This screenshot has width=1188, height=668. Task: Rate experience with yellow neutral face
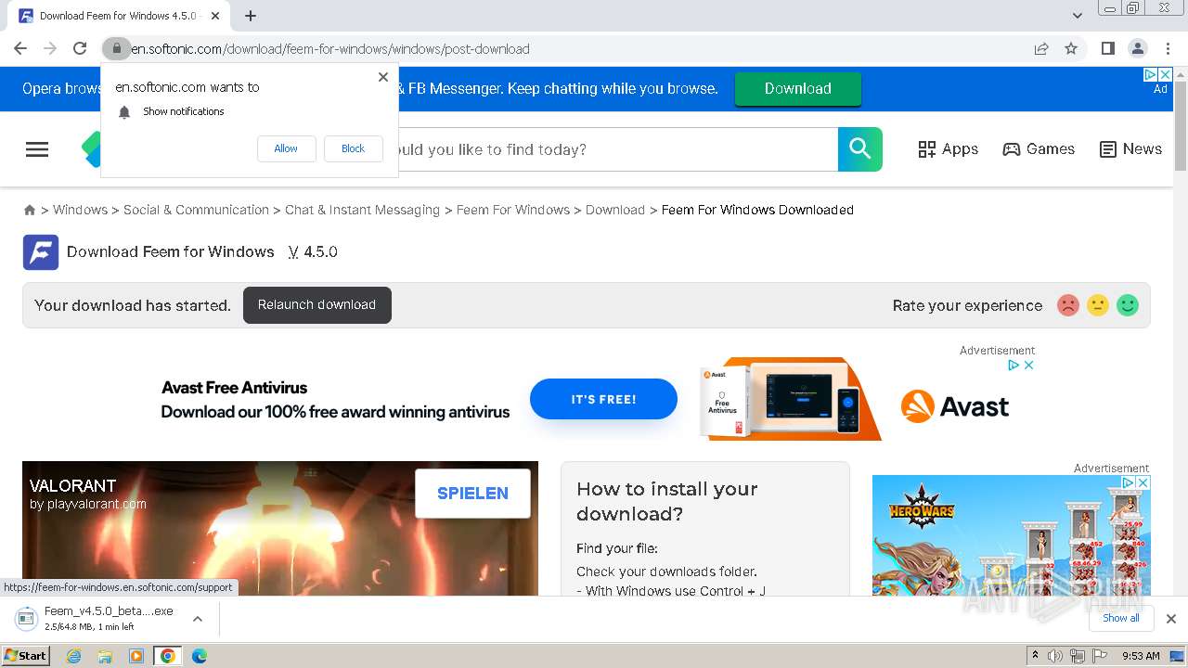pos(1098,305)
